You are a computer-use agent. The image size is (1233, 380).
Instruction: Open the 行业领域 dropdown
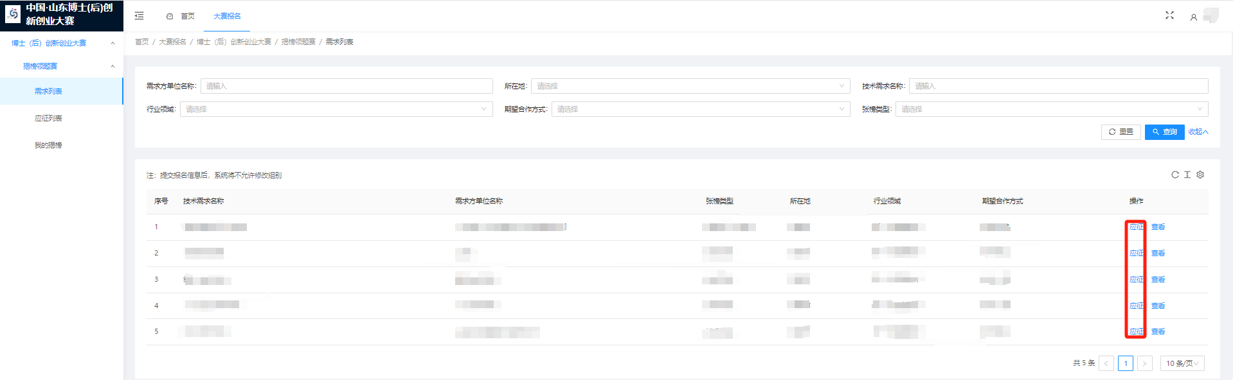336,109
